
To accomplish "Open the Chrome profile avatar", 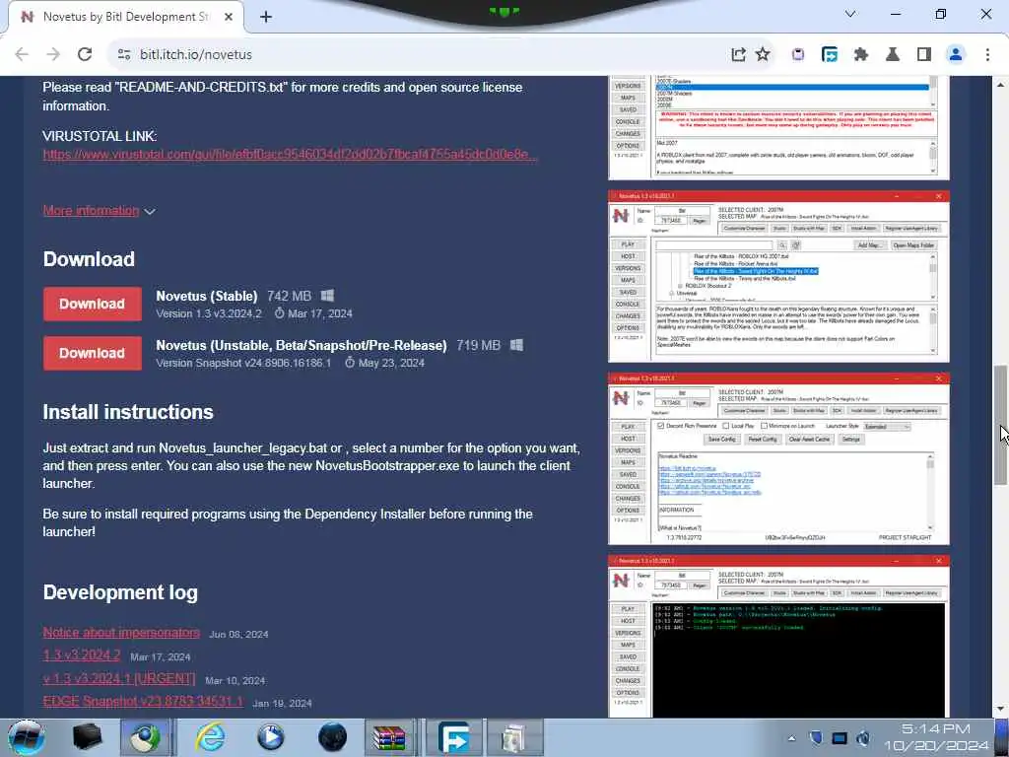I will coord(956,55).
